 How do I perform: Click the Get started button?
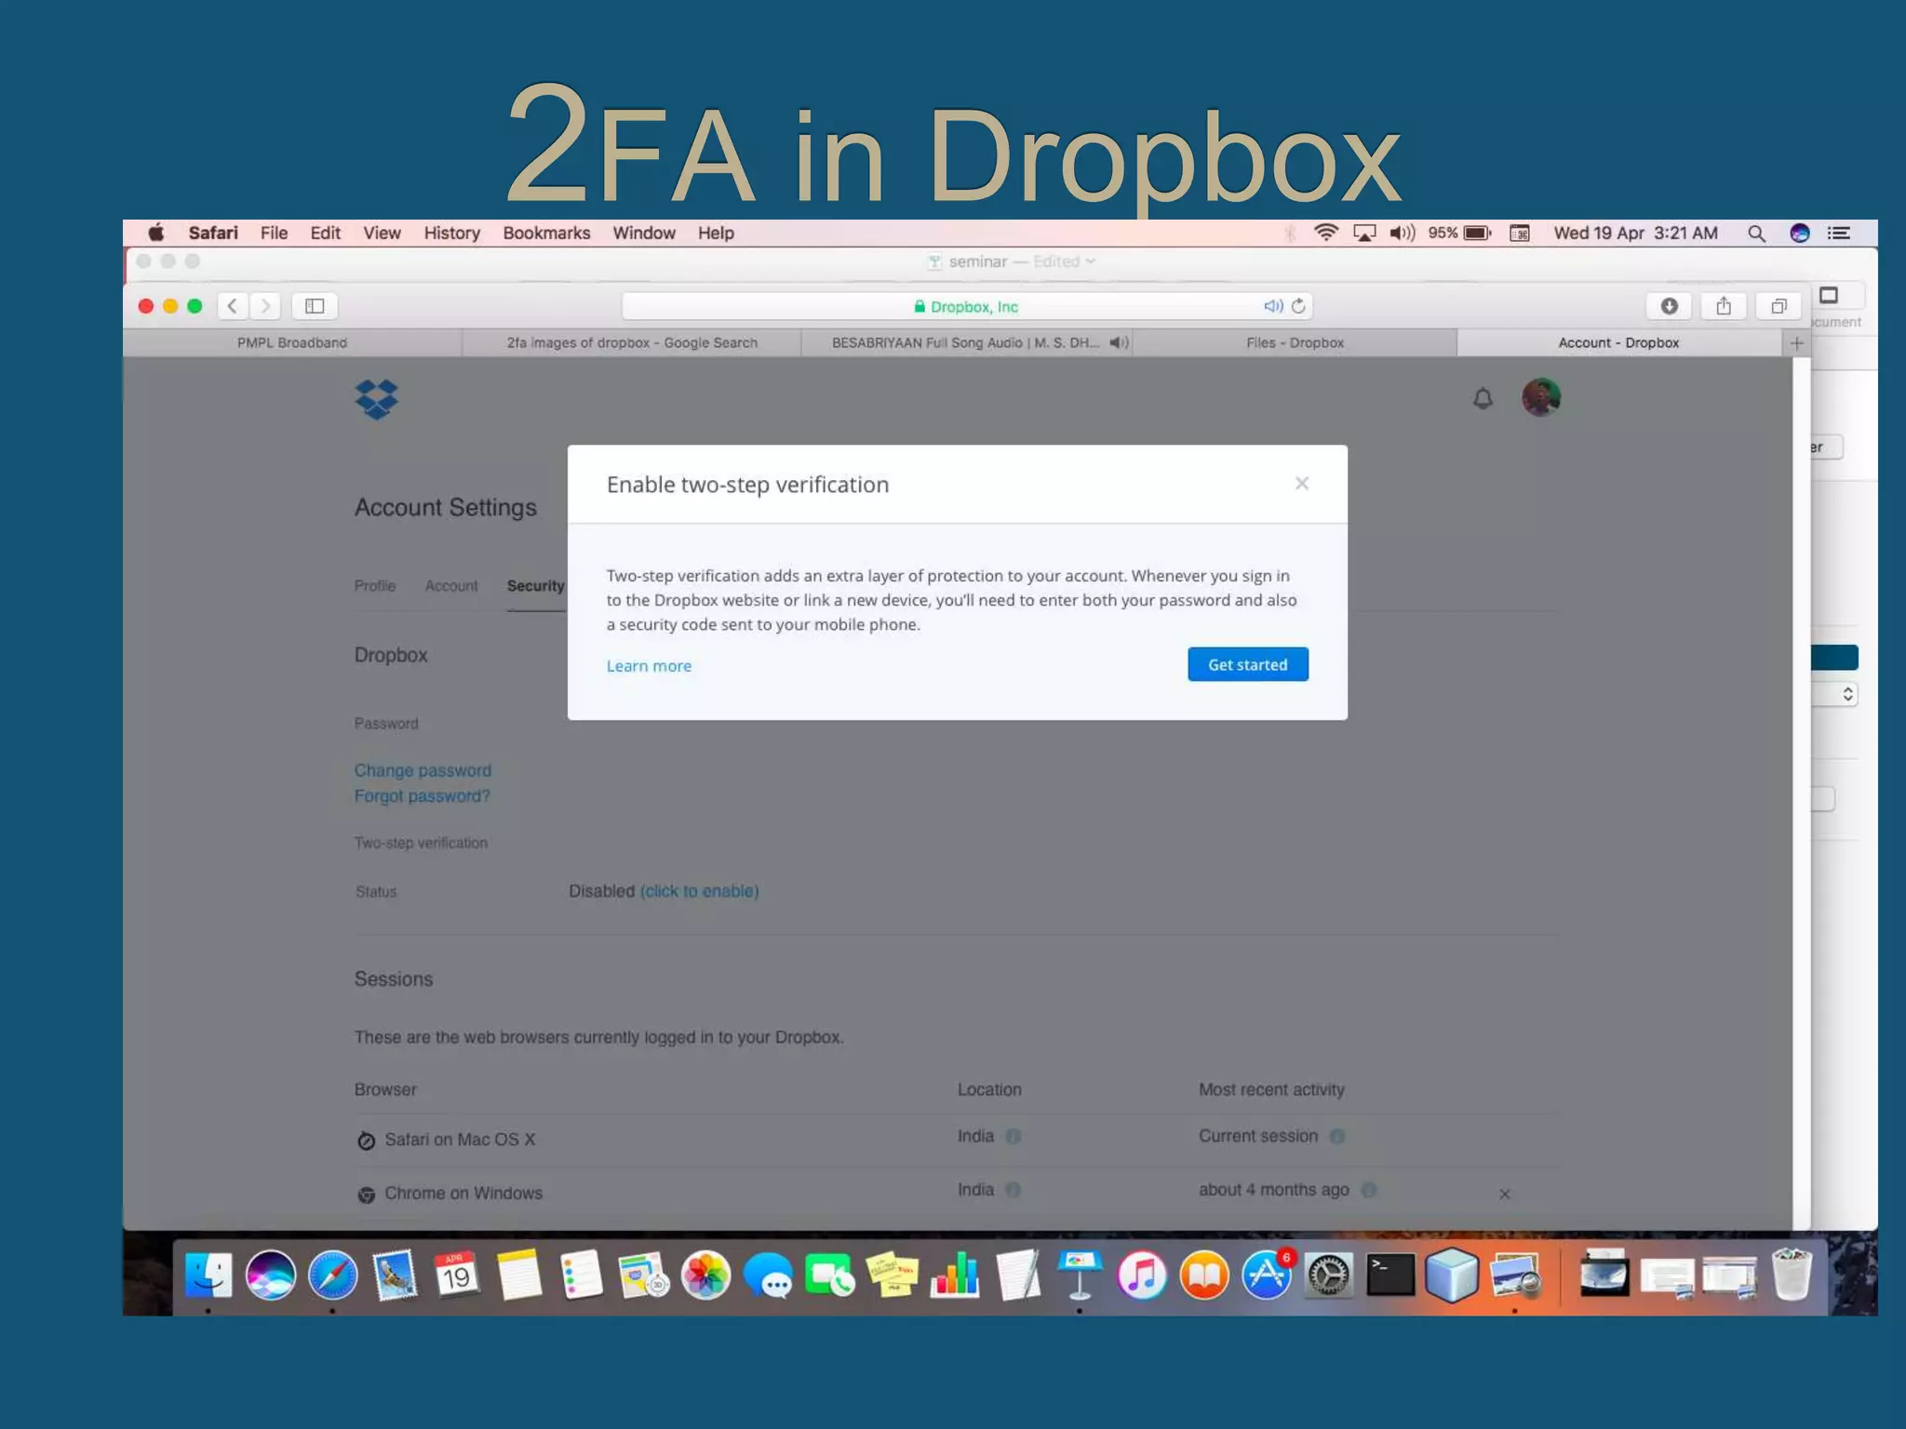(x=1248, y=664)
